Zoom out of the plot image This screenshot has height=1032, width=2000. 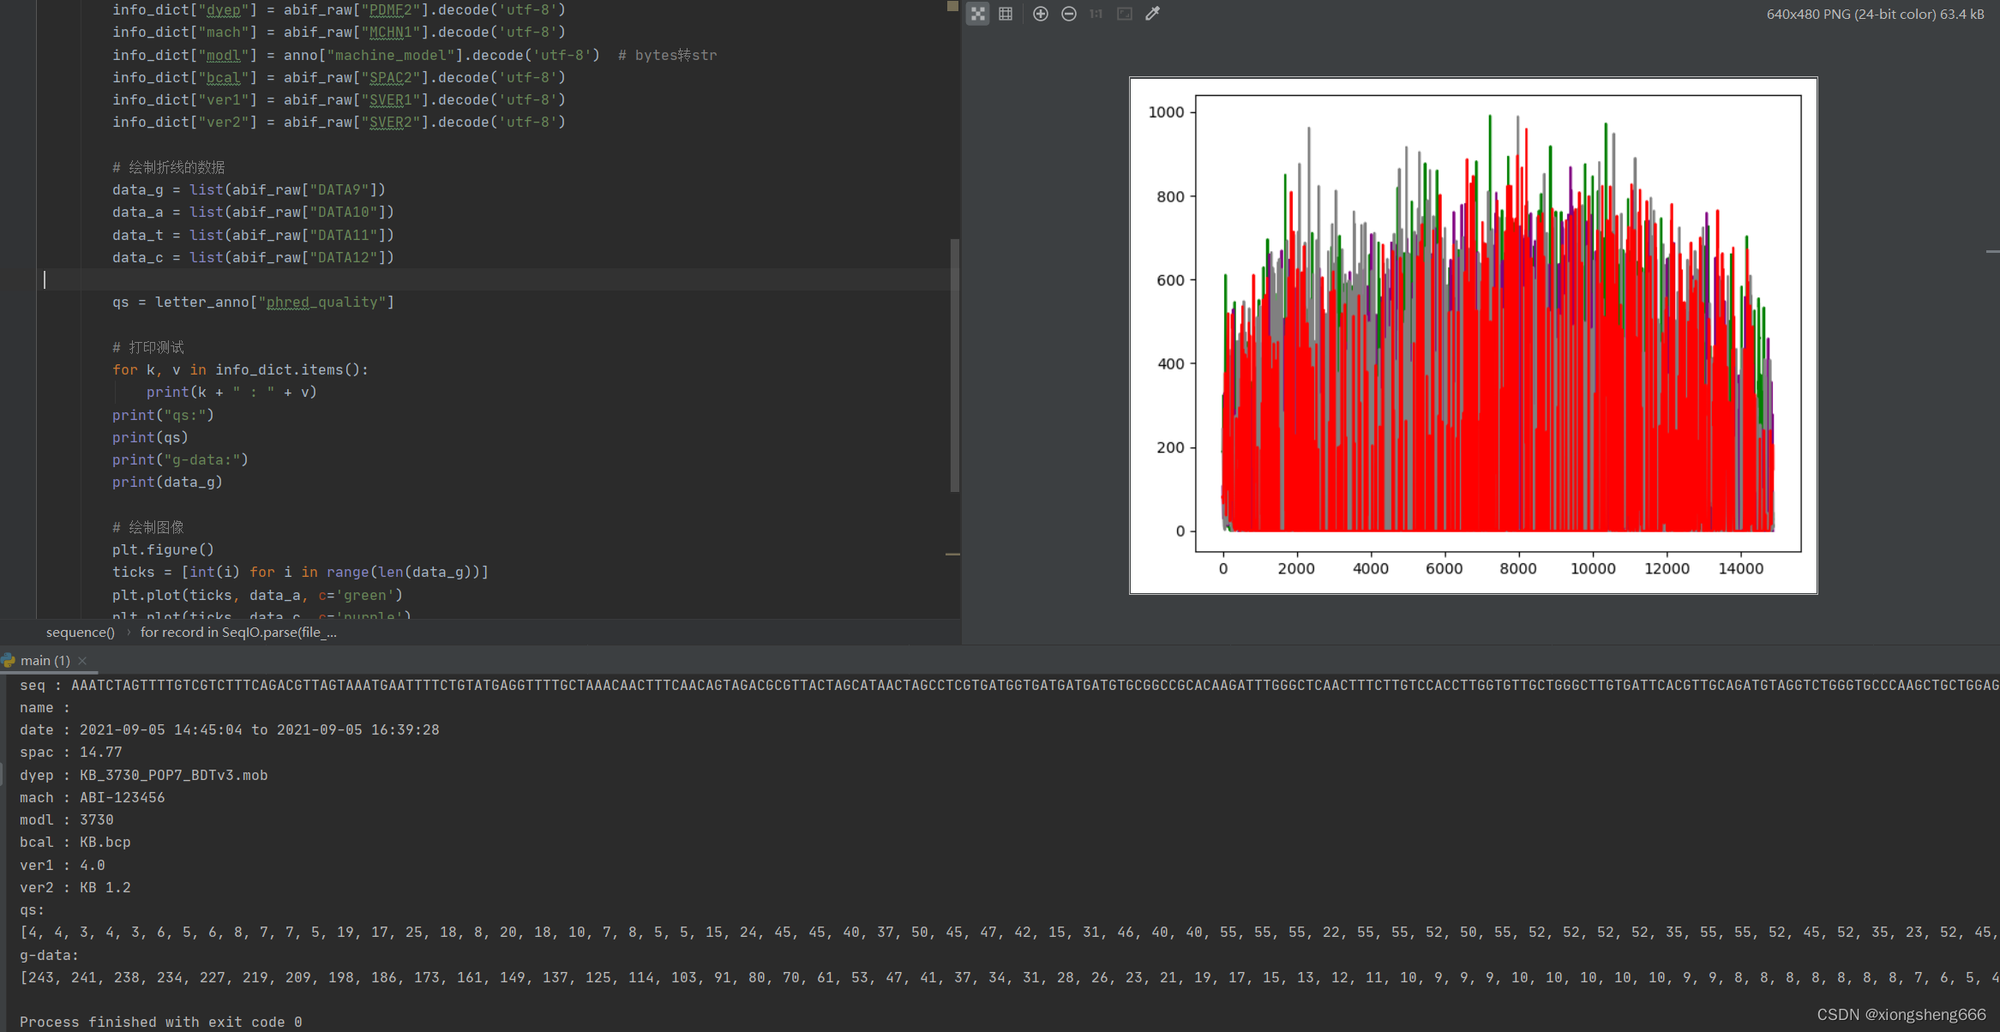click(x=1068, y=14)
